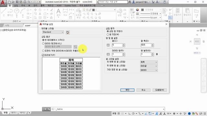Switch to the A360 ribbon tab

click(59, 5)
